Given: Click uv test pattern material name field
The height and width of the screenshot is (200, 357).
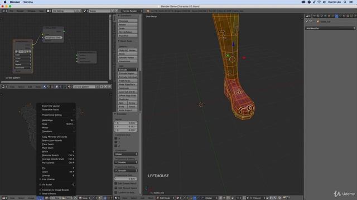Looking at the screenshot, I should [x=84, y=87].
